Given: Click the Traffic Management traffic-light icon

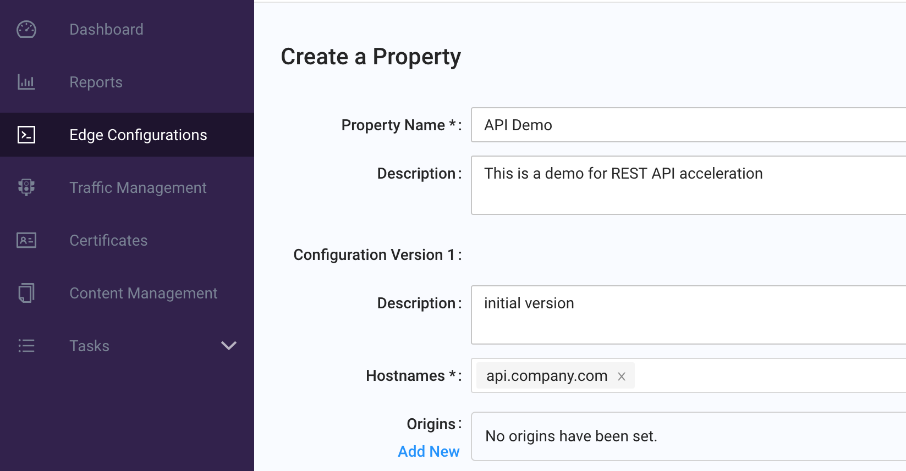Looking at the screenshot, I should 26,187.
